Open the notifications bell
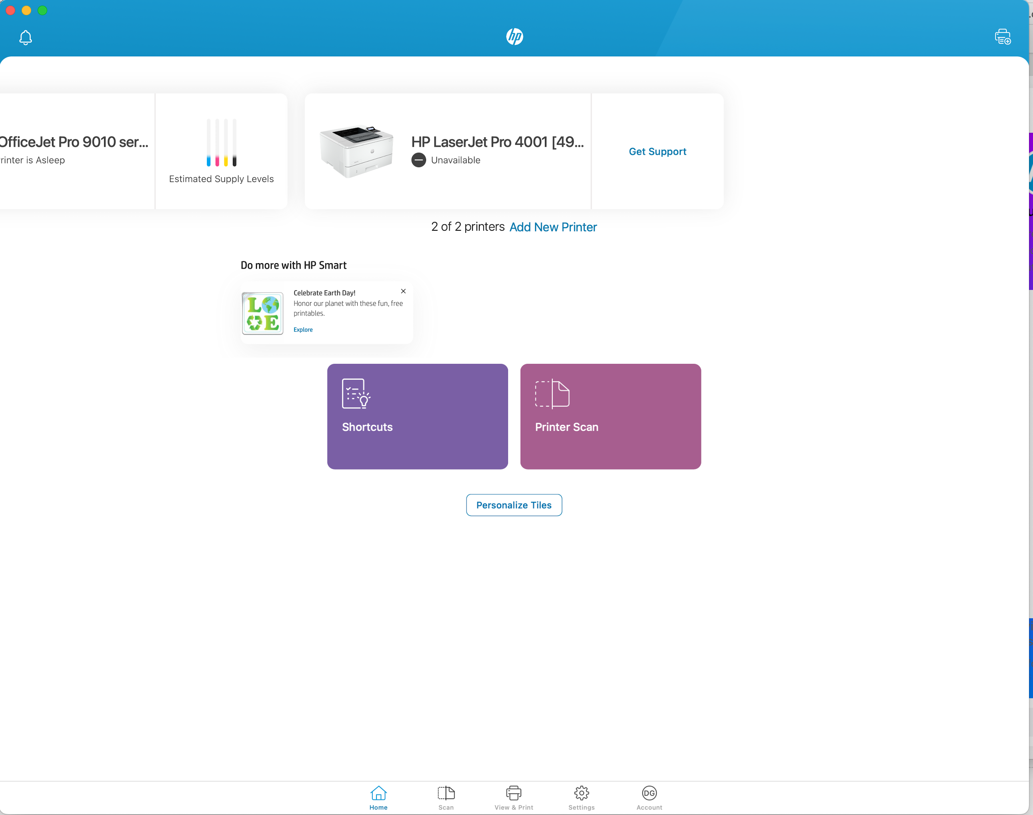The height and width of the screenshot is (815, 1033). click(x=25, y=37)
